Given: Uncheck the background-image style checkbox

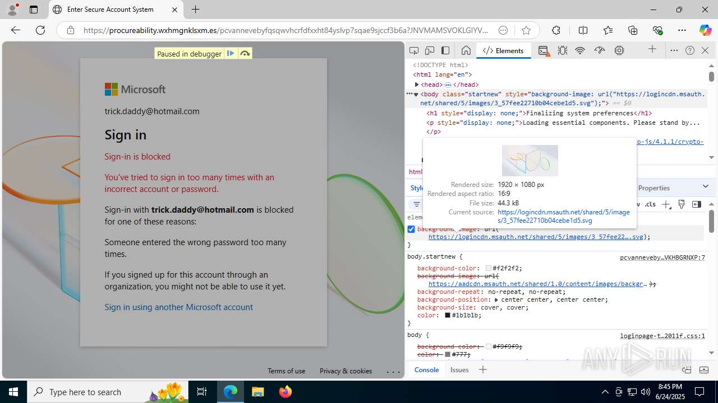Looking at the screenshot, I should coord(411,229).
